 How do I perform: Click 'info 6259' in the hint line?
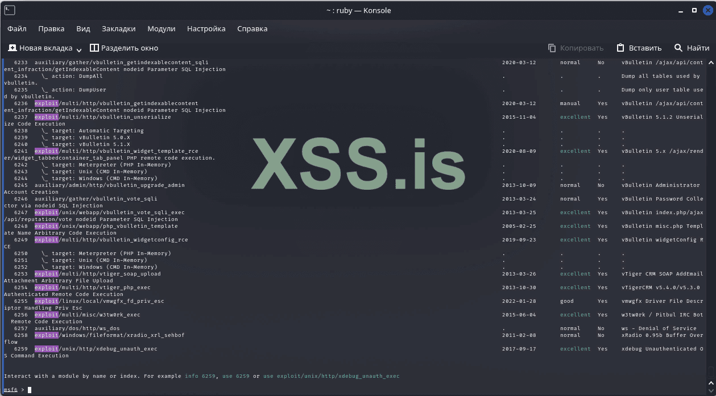coord(200,376)
